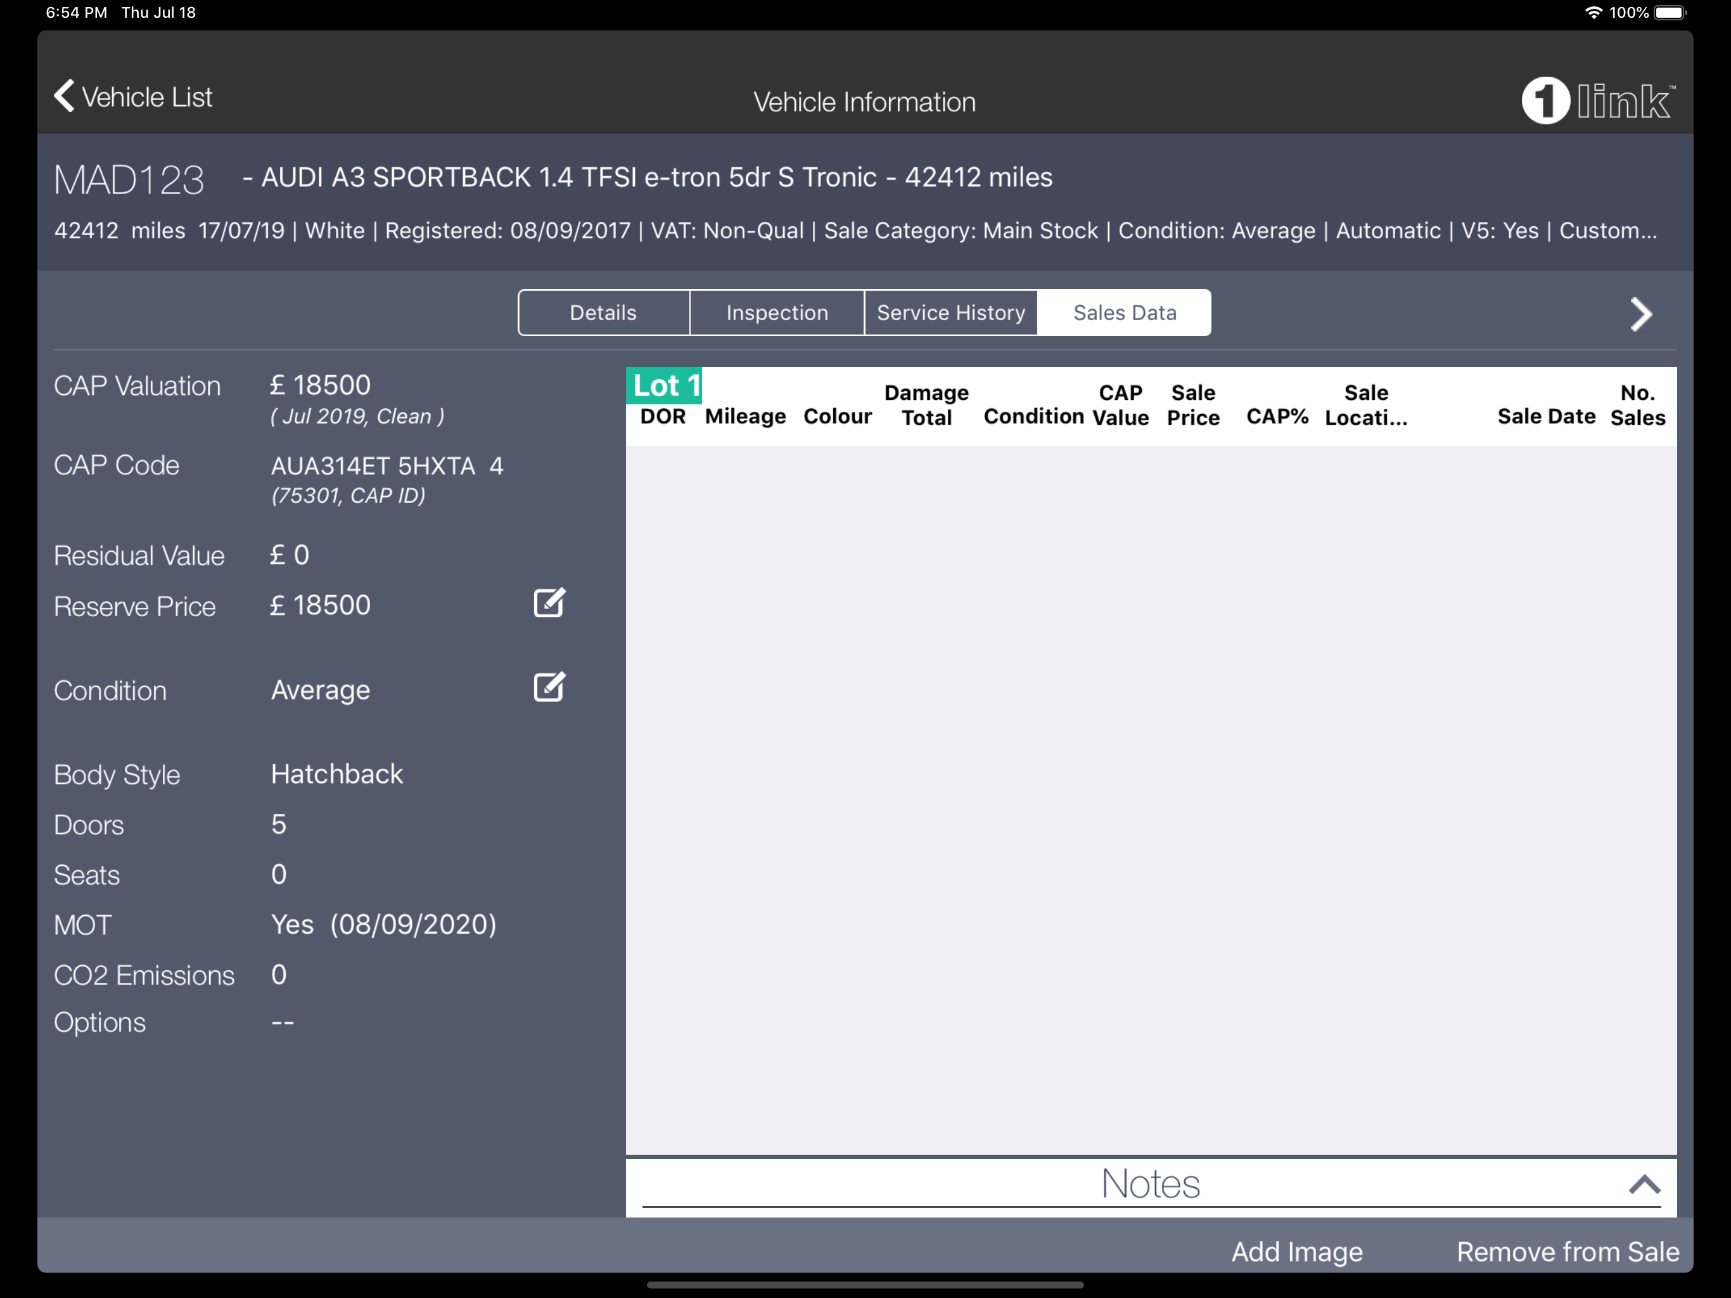Image resolution: width=1731 pixels, height=1298 pixels.
Task: Tap Remove from Sale
Action: pyautogui.click(x=1568, y=1251)
